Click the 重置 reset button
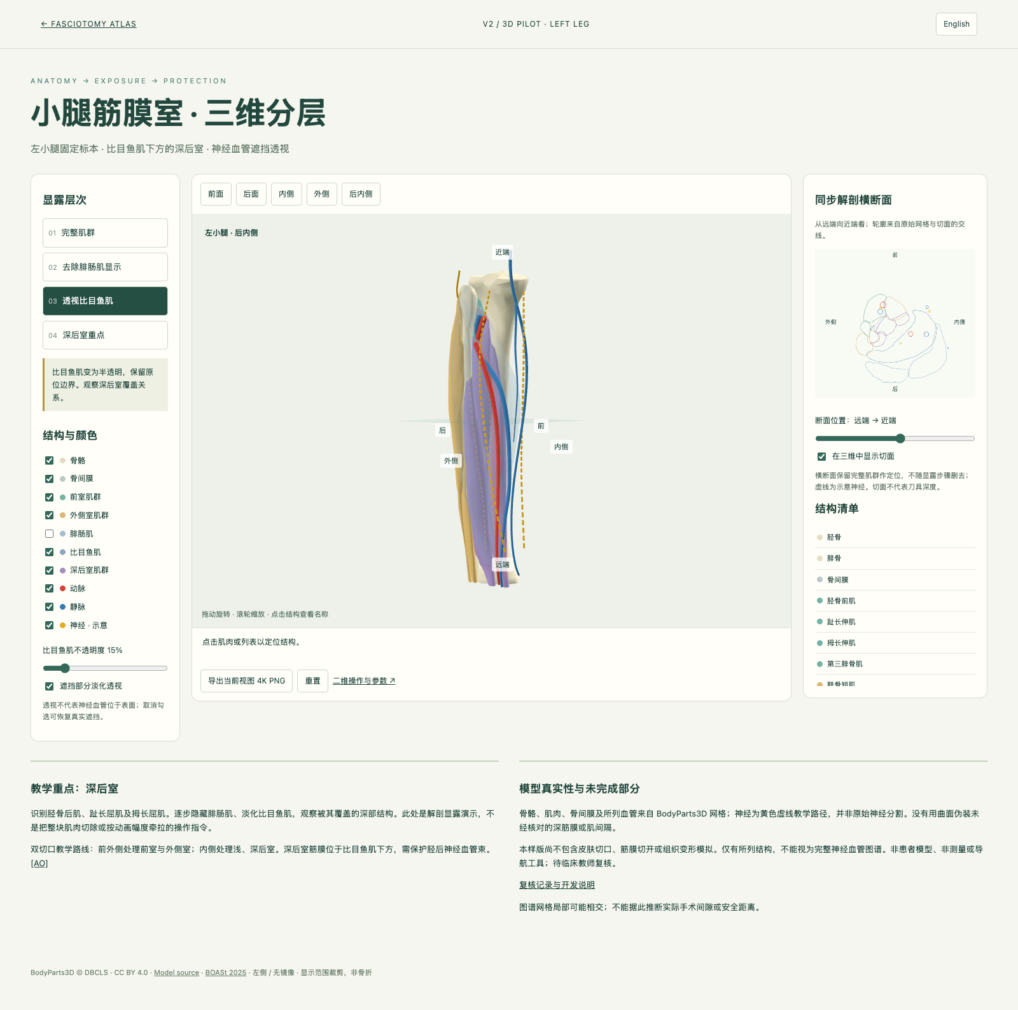This screenshot has width=1018, height=1010. 312,681
